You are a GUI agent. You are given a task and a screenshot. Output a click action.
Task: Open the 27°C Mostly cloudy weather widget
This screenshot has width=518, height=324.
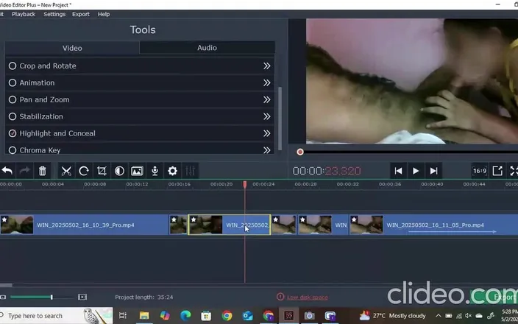tap(393, 316)
